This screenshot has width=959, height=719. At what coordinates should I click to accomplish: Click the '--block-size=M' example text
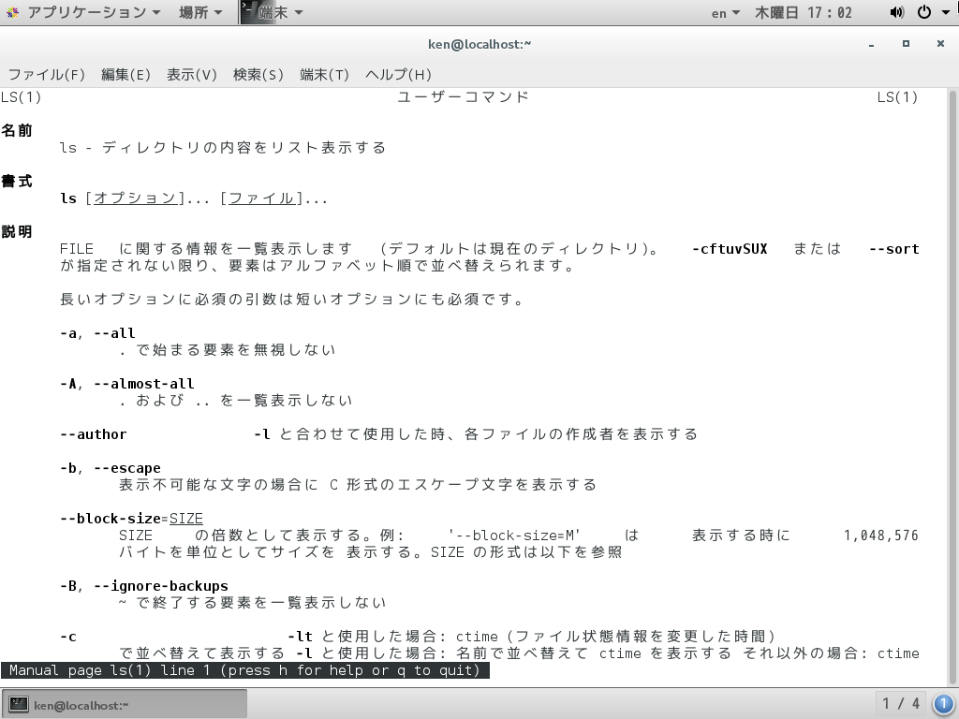point(514,536)
